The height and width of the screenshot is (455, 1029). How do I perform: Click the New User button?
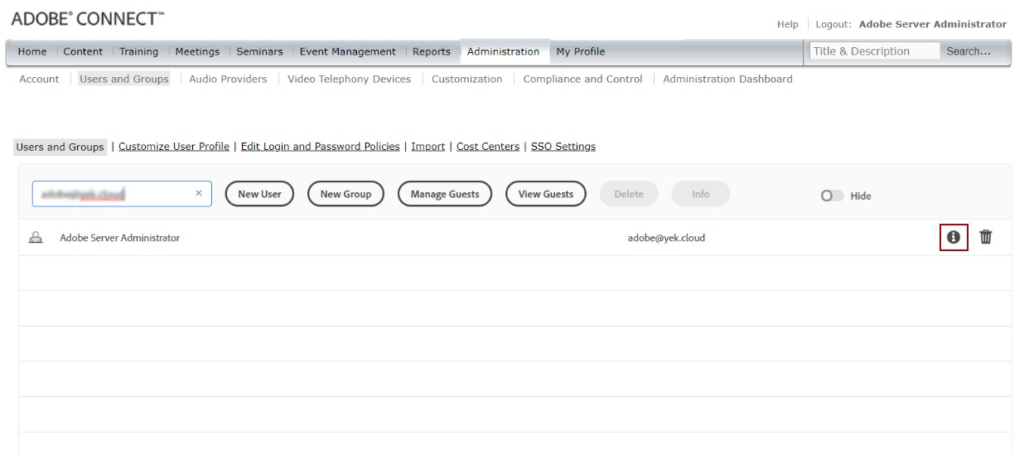[x=259, y=194]
